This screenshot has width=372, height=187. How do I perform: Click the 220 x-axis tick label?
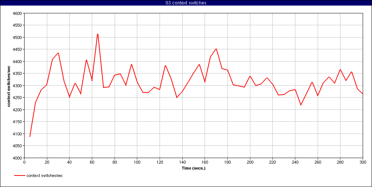click(x=273, y=162)
